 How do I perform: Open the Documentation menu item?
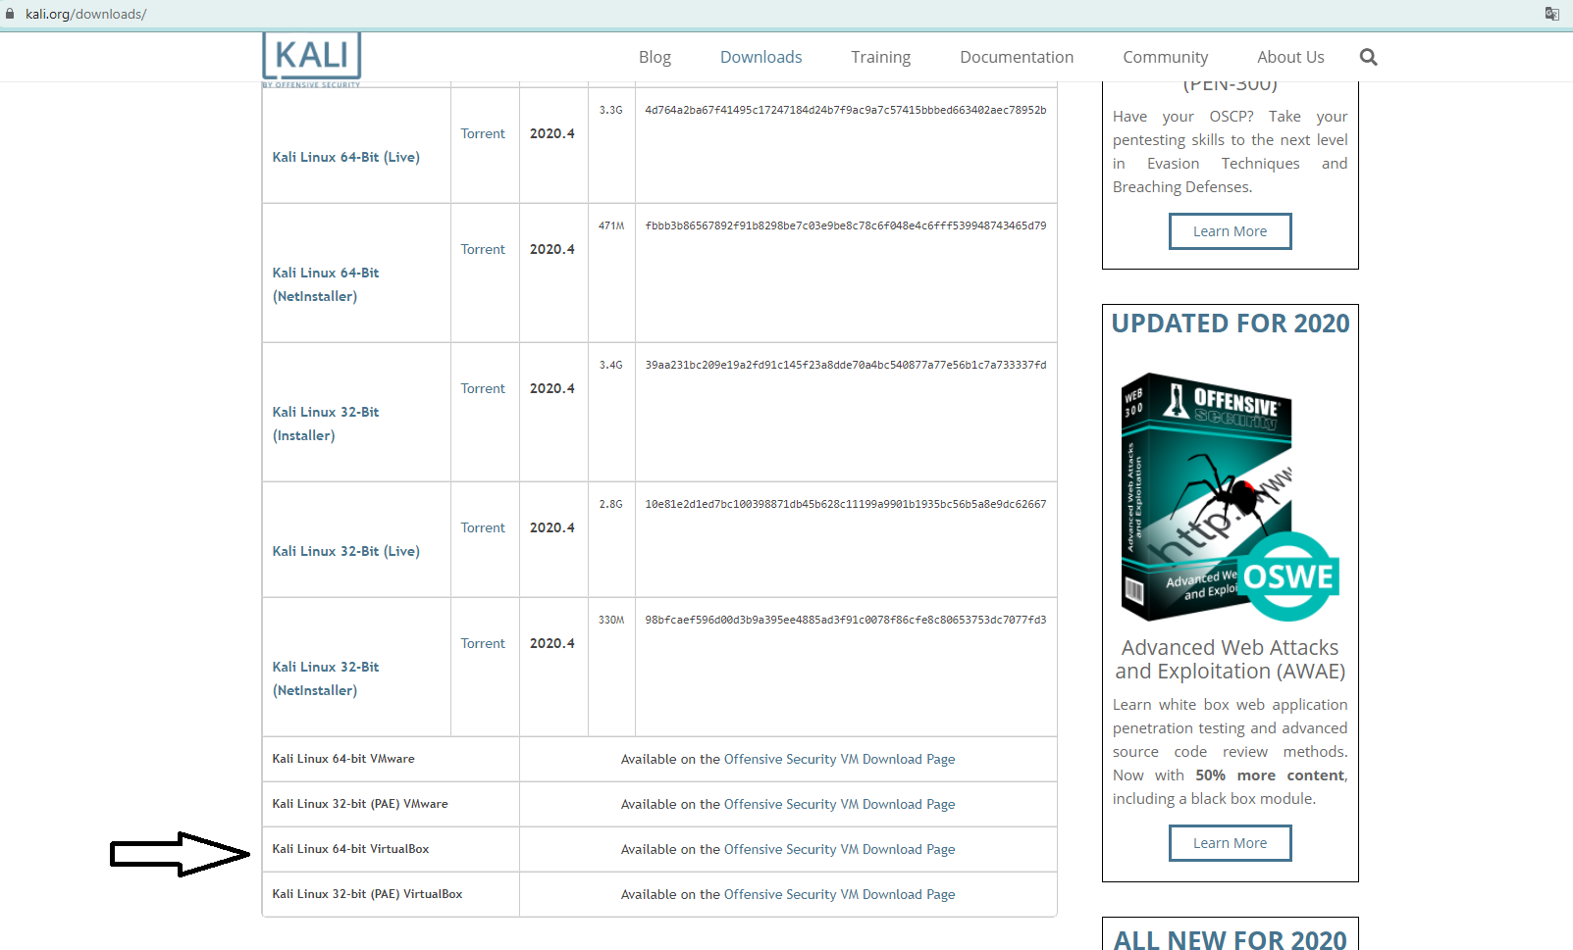click(x=1017, y=57)
